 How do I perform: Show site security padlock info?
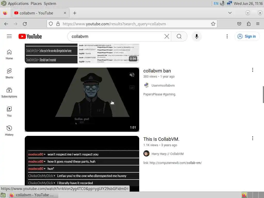pos(58,24)
